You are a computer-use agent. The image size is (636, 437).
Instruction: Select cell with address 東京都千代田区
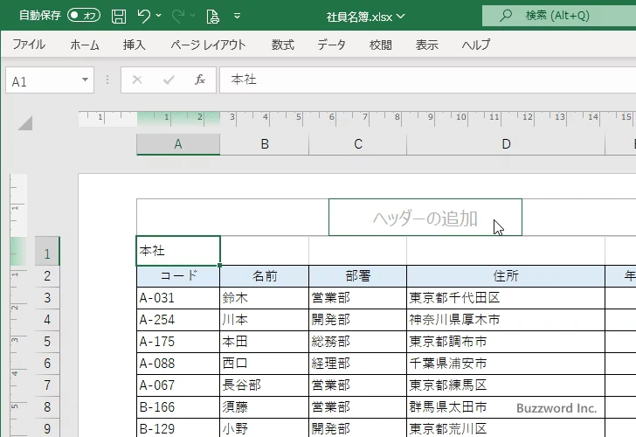506,298
